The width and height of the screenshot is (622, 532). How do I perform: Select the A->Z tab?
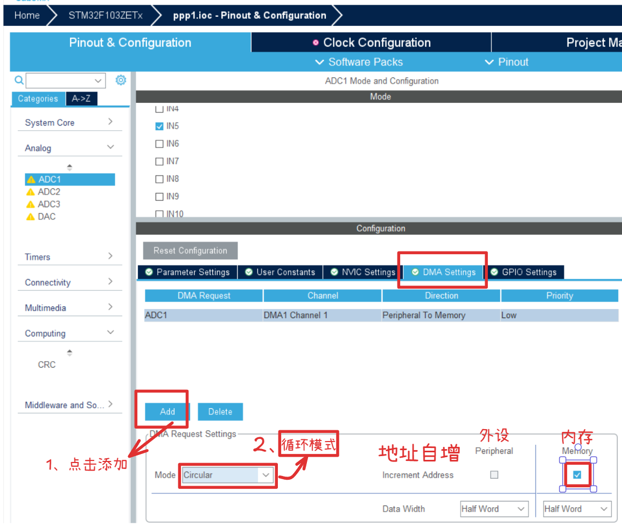coord(81,99)
